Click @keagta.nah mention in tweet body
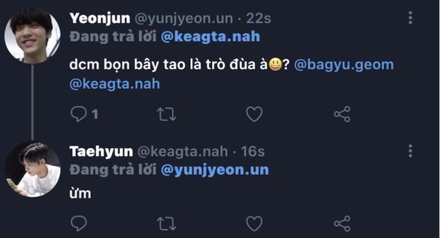The width and height of the screenshot is (441, 238). click(x=114, y=84)
